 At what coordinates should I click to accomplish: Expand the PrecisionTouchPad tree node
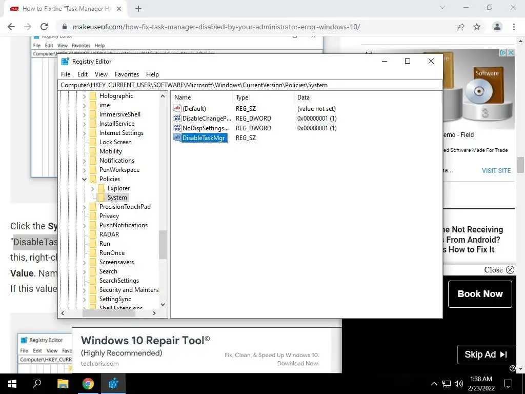(x=85, y=207)
